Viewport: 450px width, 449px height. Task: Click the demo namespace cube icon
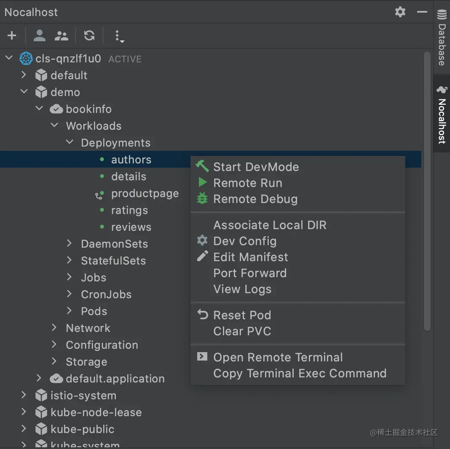[41, 92]
